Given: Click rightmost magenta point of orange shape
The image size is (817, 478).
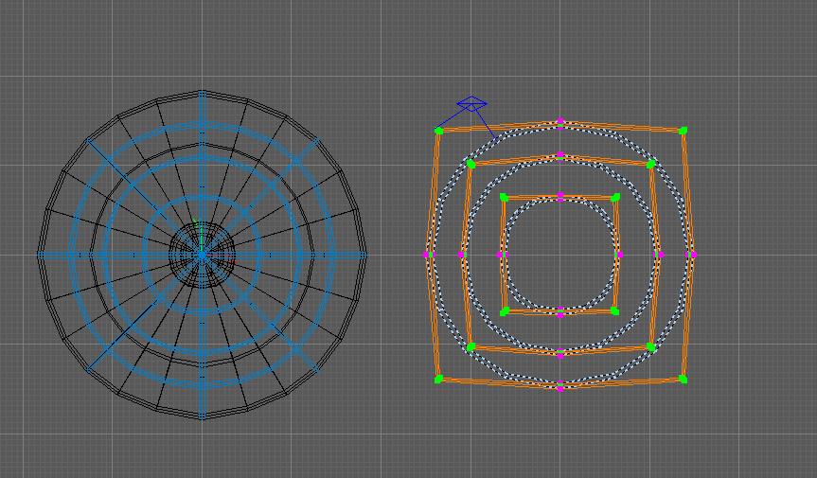Looking at the screenshot, I should (693, 254).
